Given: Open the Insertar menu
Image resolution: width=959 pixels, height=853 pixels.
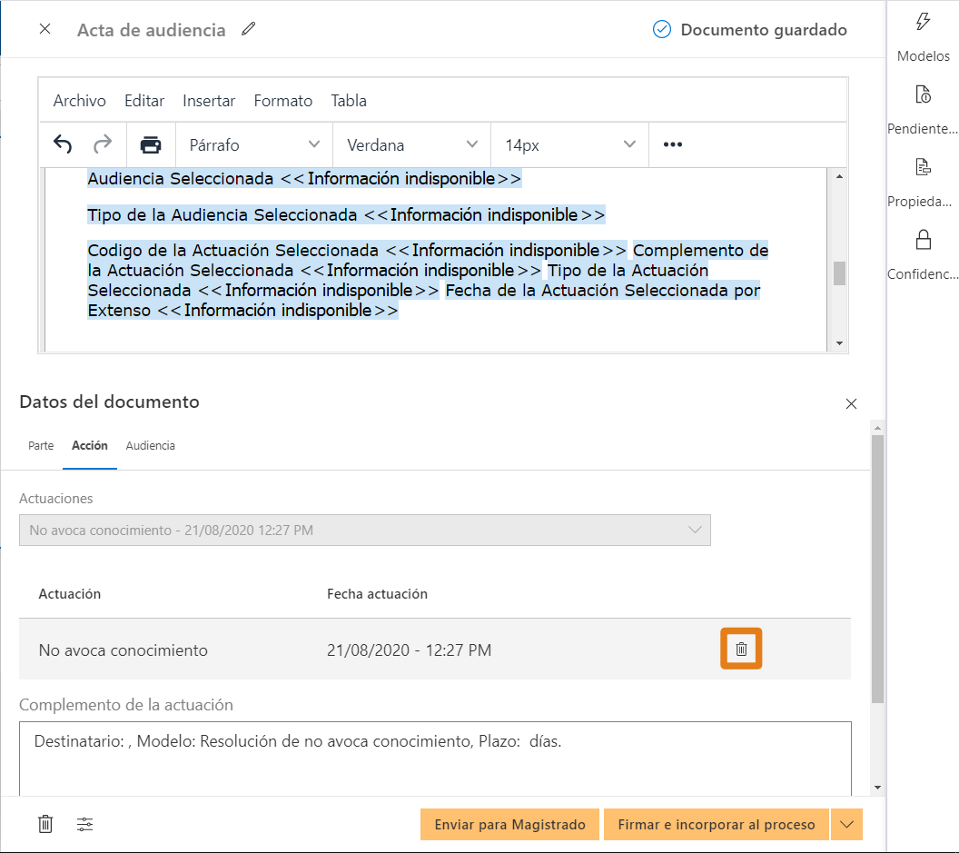Looking at the screenshot, I should pyautogui.click(x=209, y=100).
